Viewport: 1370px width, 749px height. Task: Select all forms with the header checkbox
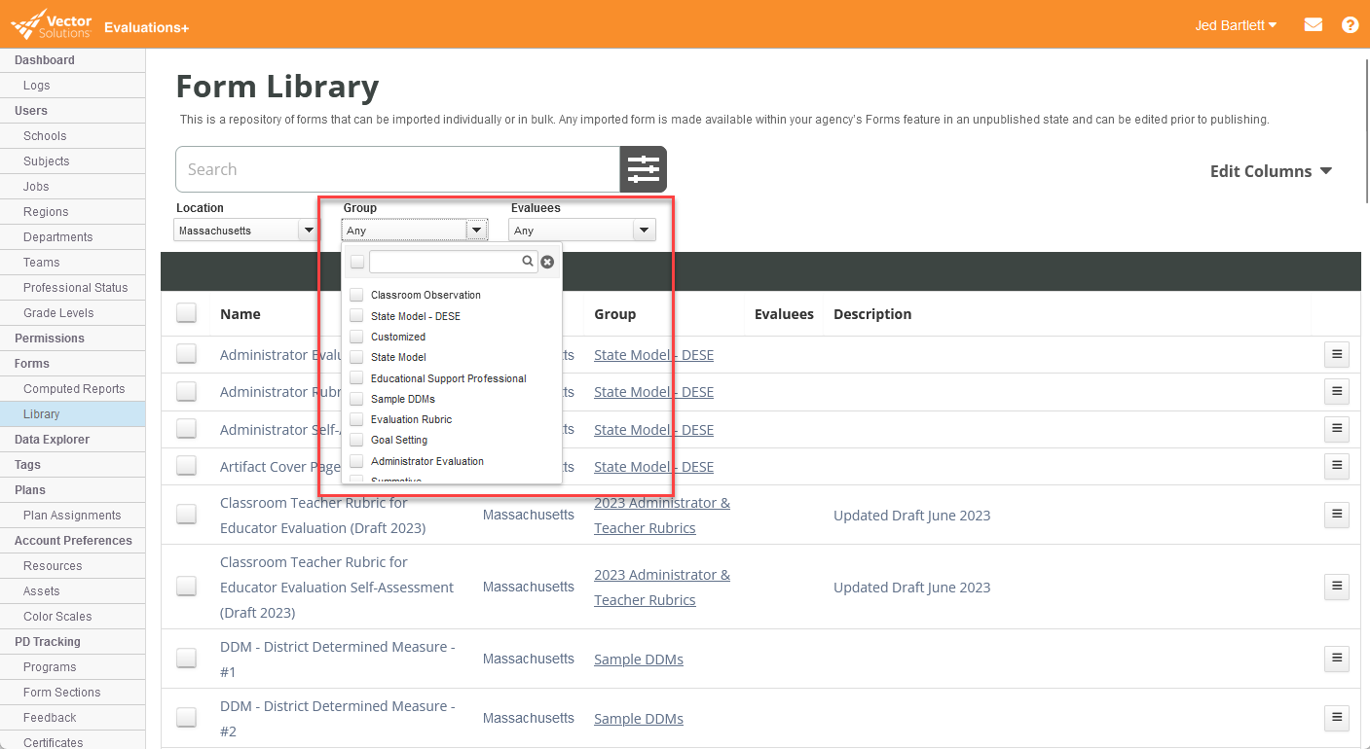186,313
